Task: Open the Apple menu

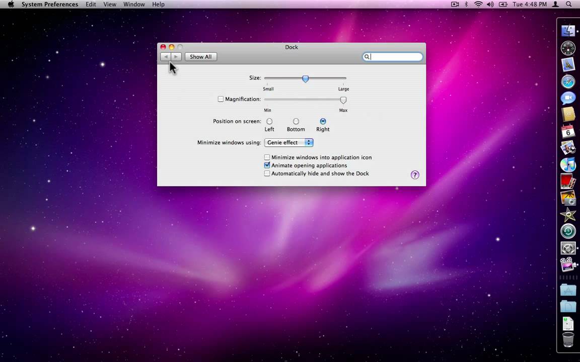Action: (x=11, y=5)
